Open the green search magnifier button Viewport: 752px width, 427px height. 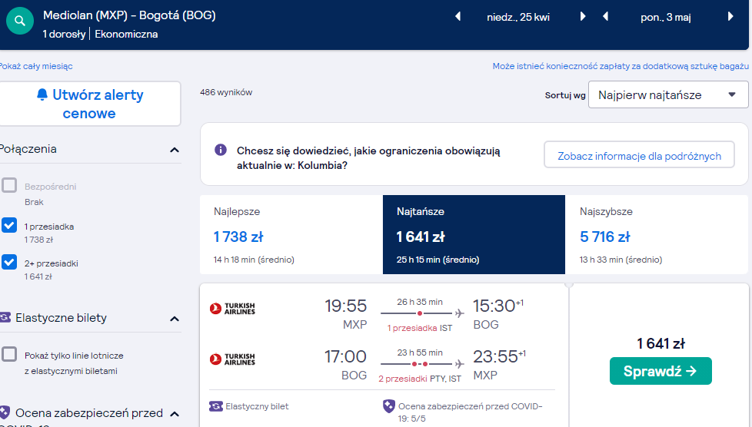(20, 21)
